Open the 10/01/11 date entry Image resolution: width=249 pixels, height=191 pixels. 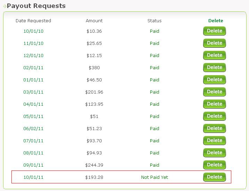(x=33, y=177)
